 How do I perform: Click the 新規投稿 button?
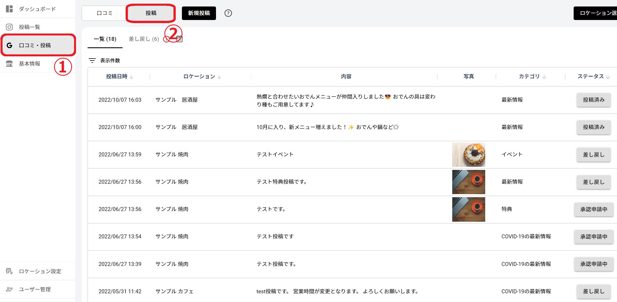(199, 13)
